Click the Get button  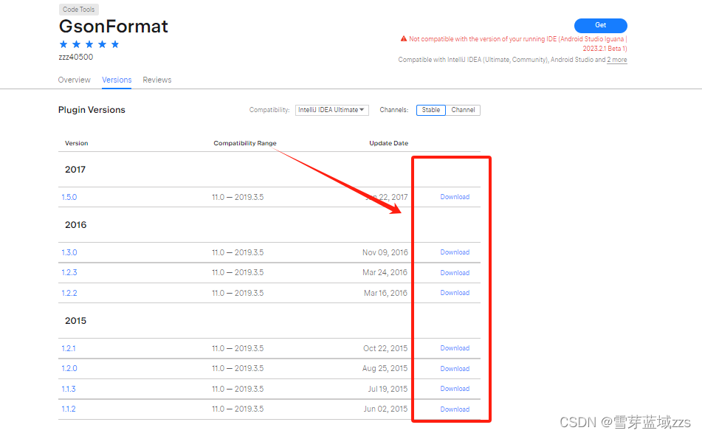(x=600, y=26)
